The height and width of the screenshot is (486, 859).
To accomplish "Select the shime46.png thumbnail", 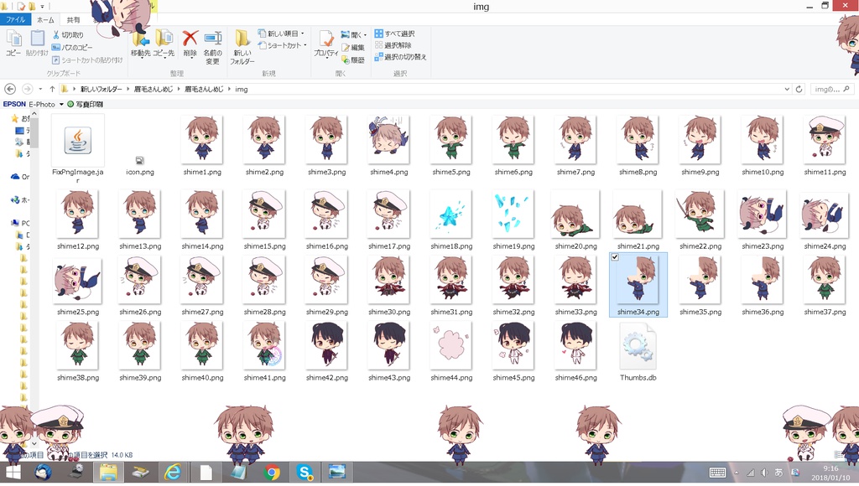I will [x=575, y=345].
